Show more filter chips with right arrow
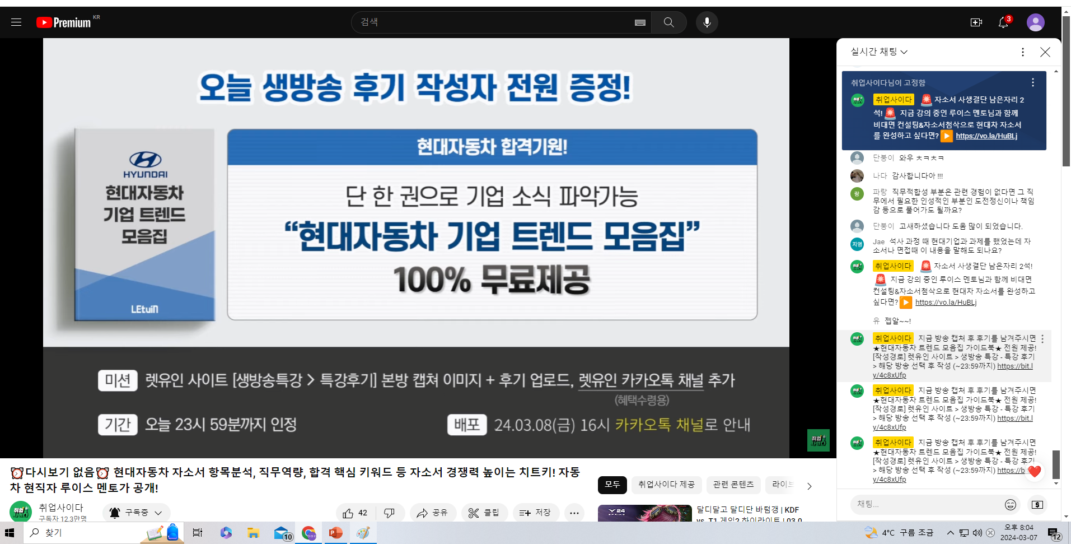The width and height of the screenshot is (1071, 544). tap(809, 485)
